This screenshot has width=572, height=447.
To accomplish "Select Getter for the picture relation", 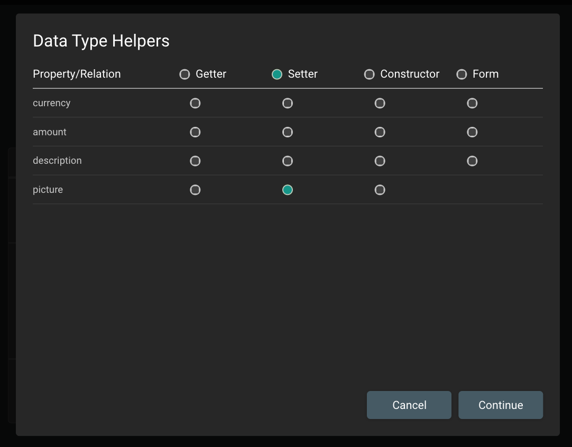I will click(195, 189).
